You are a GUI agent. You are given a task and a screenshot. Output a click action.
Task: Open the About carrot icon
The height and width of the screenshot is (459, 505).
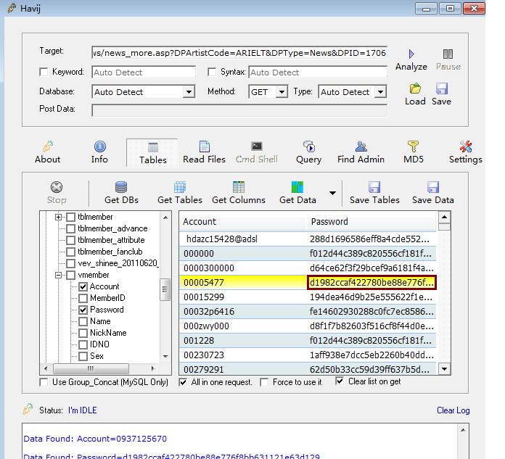tap(48, 146)
